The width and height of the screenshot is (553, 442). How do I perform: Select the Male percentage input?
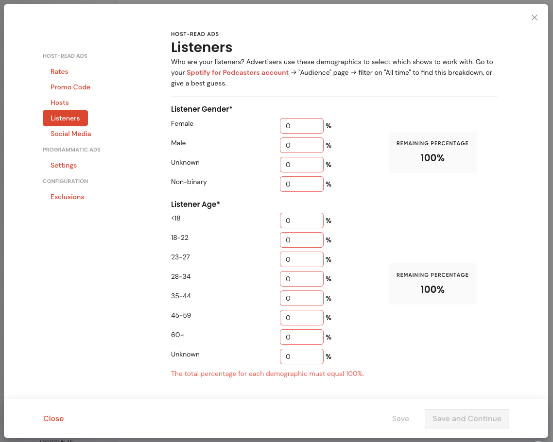tap(301, 145)
